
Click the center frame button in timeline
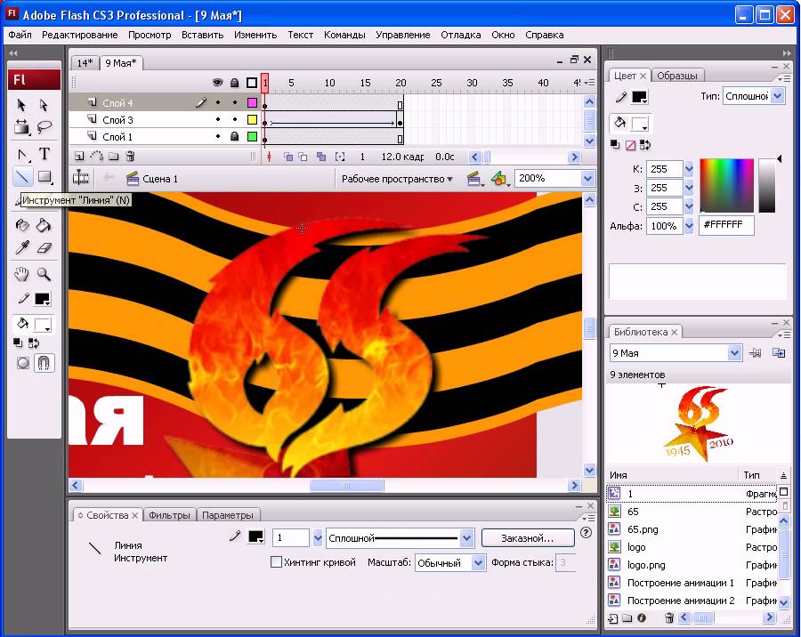[x=269, y=157]
